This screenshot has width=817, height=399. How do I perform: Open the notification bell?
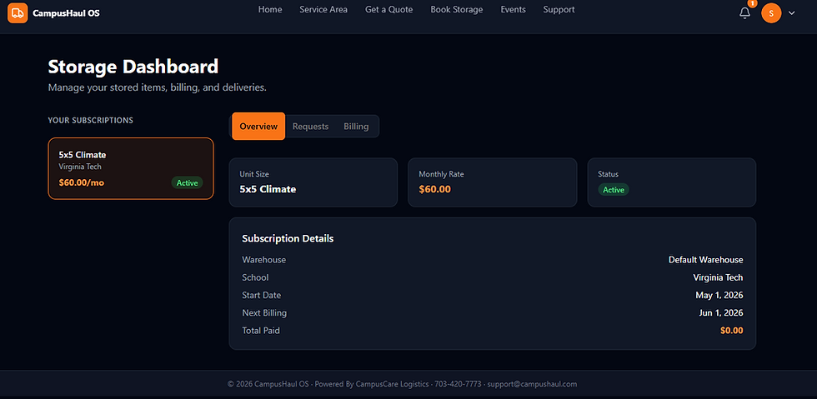[x=745, y=13]
